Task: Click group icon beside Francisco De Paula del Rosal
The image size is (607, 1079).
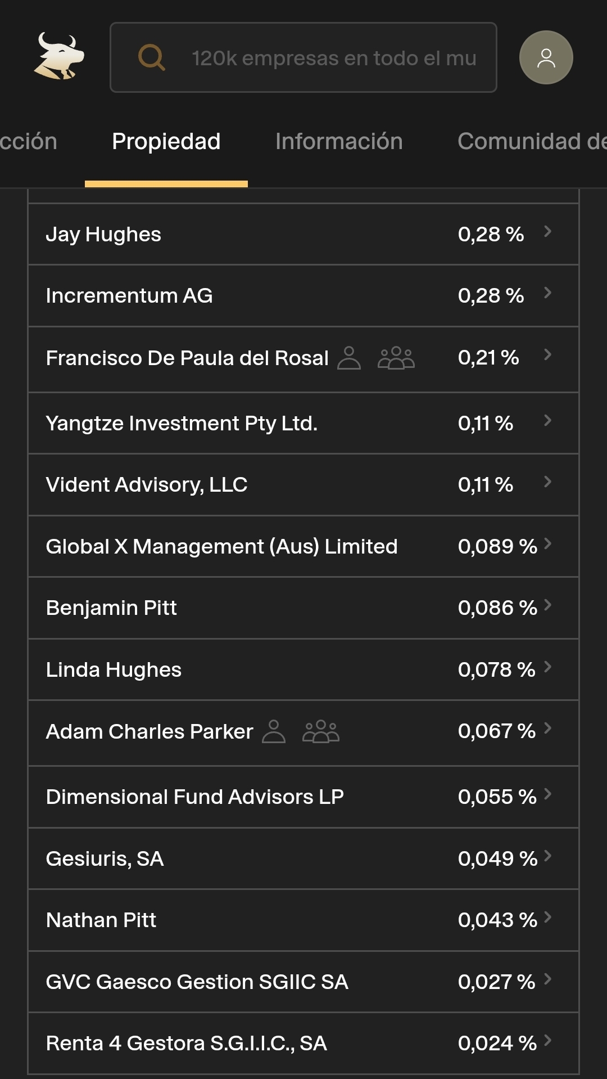Action: tap(396, 358)
